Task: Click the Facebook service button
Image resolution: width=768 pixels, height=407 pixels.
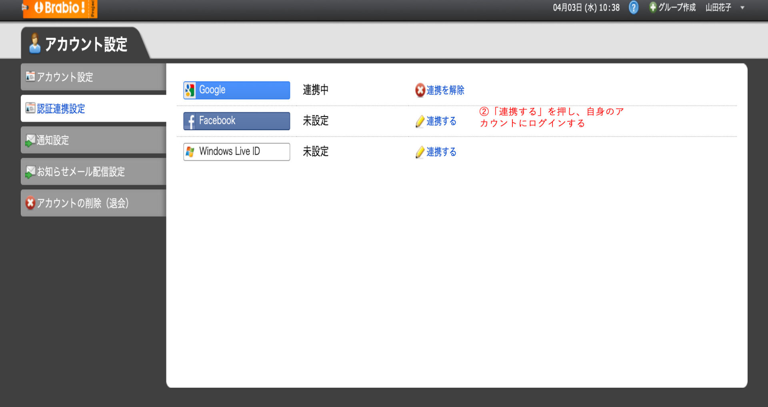Action: [x=236, y=121]
